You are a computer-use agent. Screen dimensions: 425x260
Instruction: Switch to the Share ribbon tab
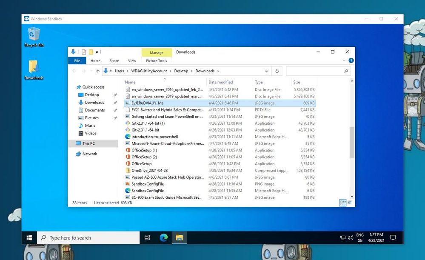[114, 61]
